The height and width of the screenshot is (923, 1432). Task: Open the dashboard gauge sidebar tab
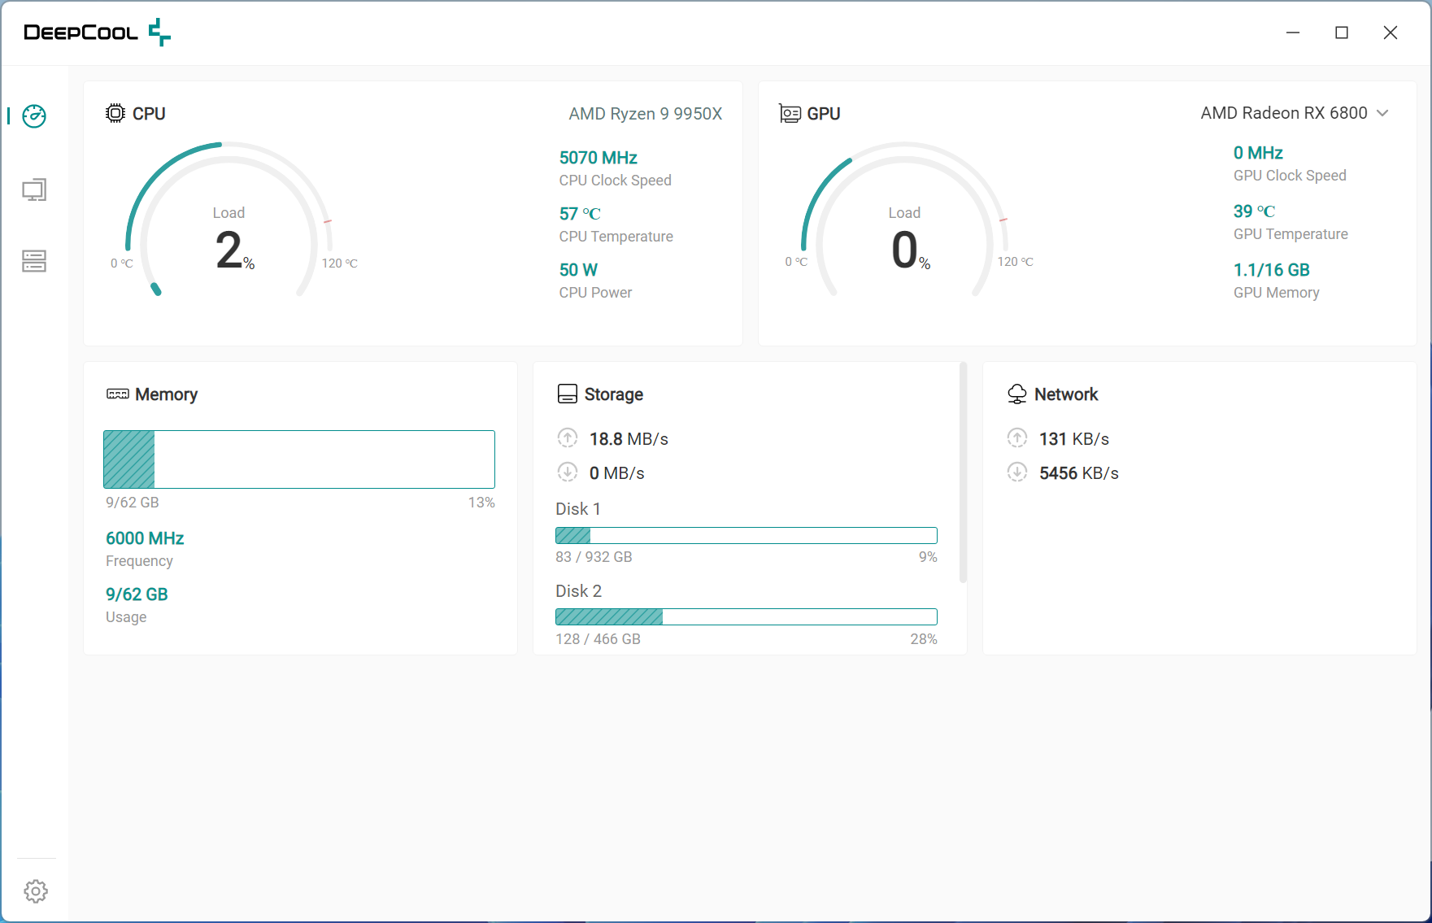coord(34,115)
